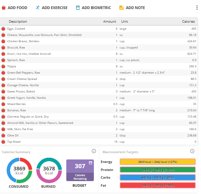This screenshot has width=201, height=194.
Task: Click the ADD BIOMETRIC button label
Action: tap(96, 8)
